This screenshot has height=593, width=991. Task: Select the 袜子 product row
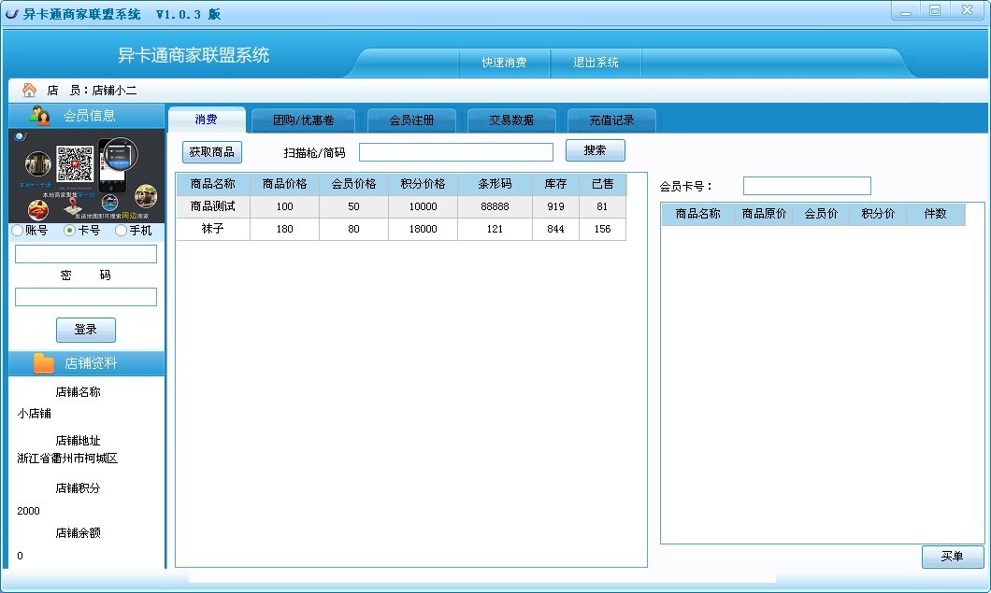[401, 229]
